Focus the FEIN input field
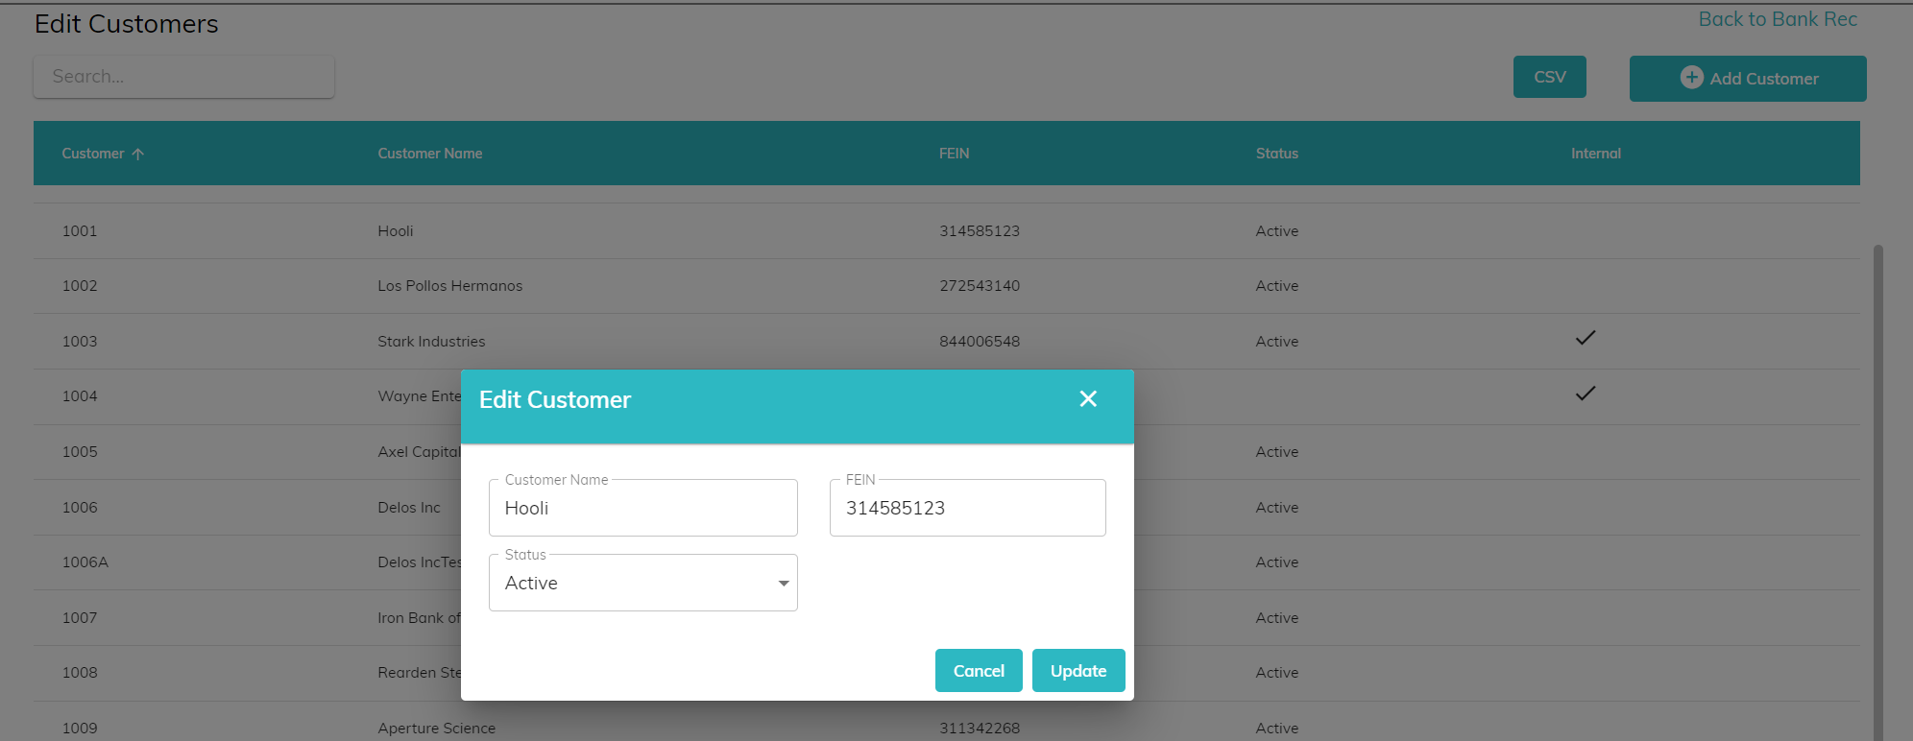Image resolution: width=1913 pixels, height=741 pixels. tap(967, 509)
